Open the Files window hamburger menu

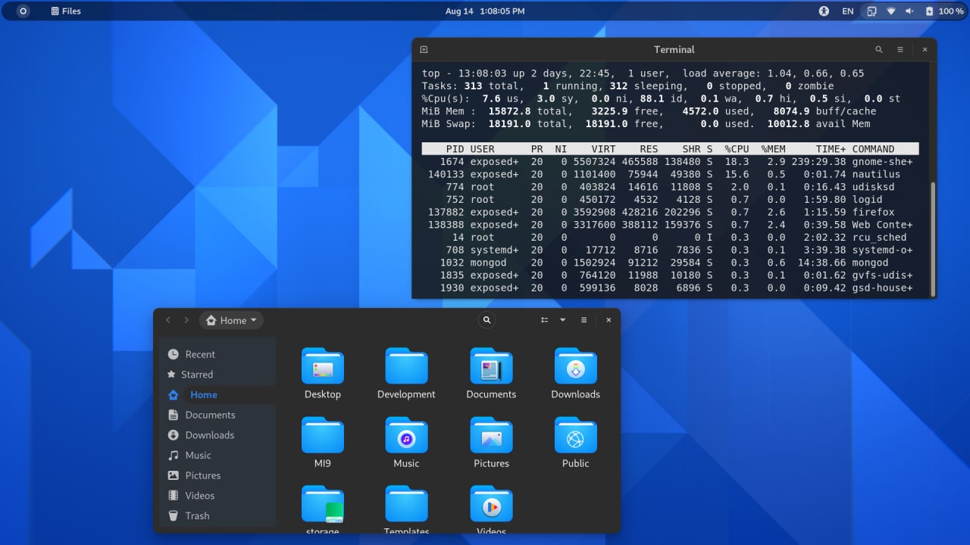pos(584,320)
